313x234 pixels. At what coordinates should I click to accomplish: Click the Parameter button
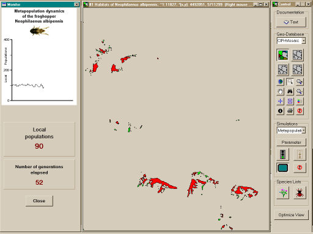click(291, 142)
